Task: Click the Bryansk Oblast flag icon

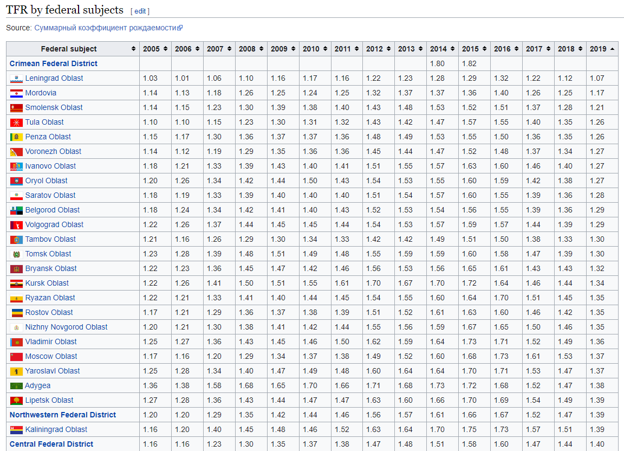Action: tap(16, 269)
